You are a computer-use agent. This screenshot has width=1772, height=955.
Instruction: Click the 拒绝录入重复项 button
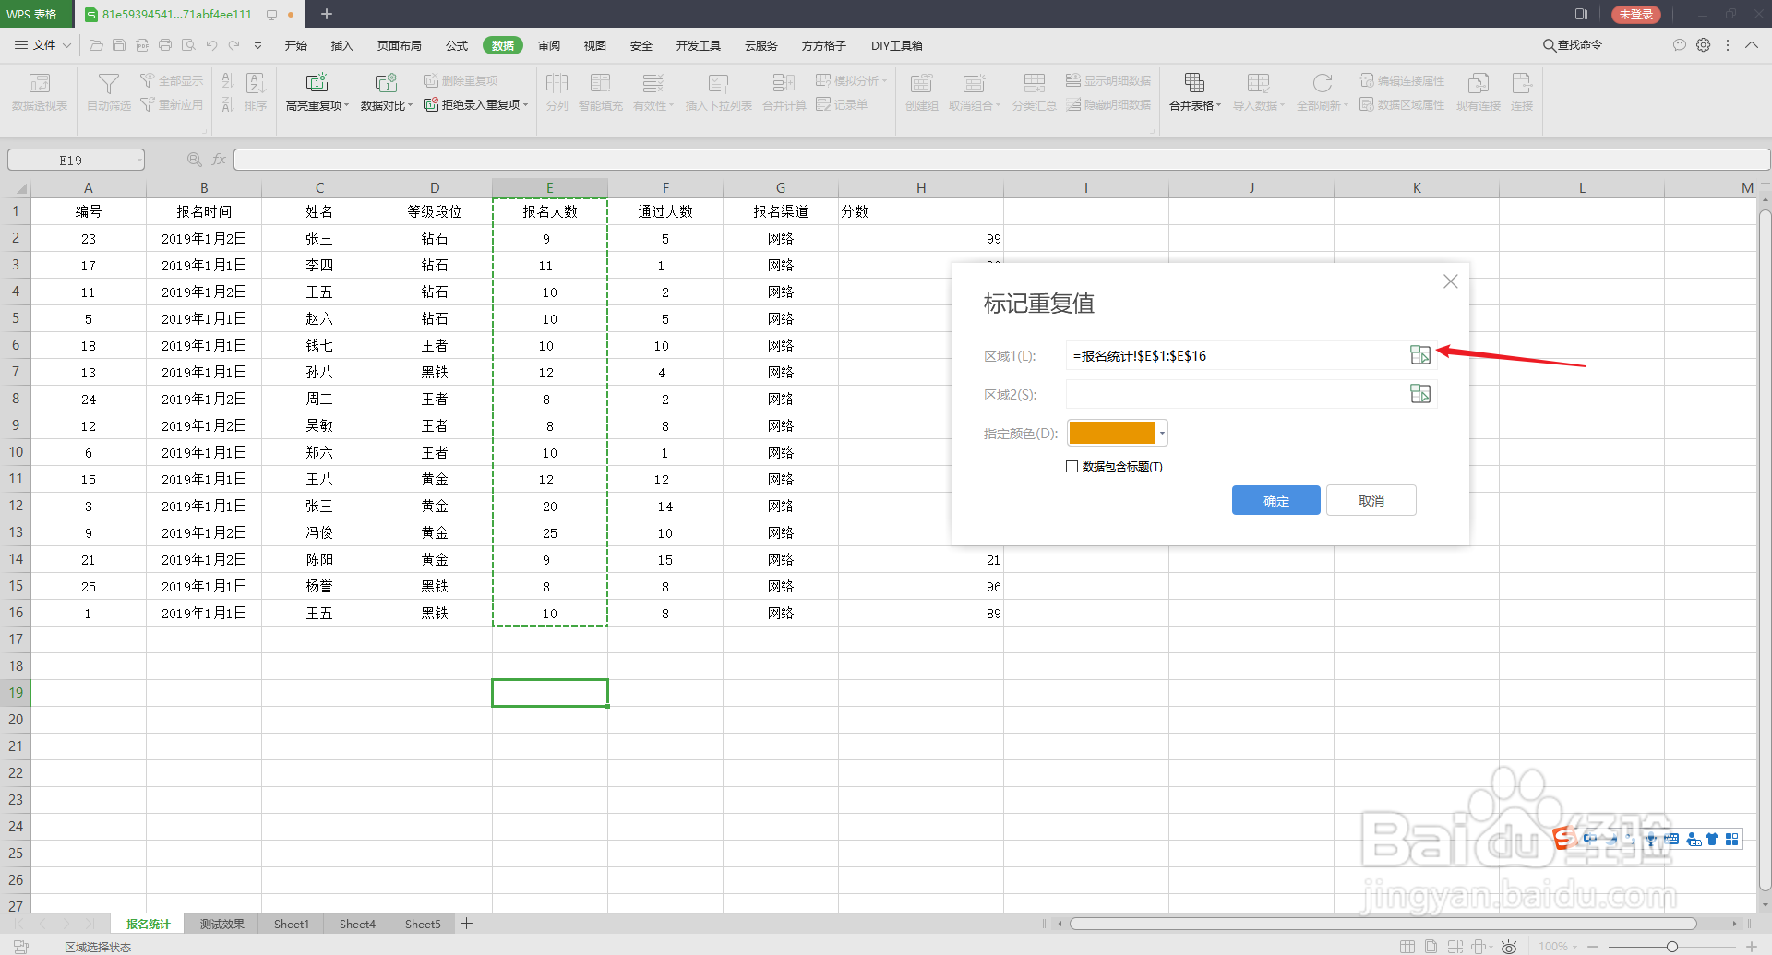[x=476, y=105]
